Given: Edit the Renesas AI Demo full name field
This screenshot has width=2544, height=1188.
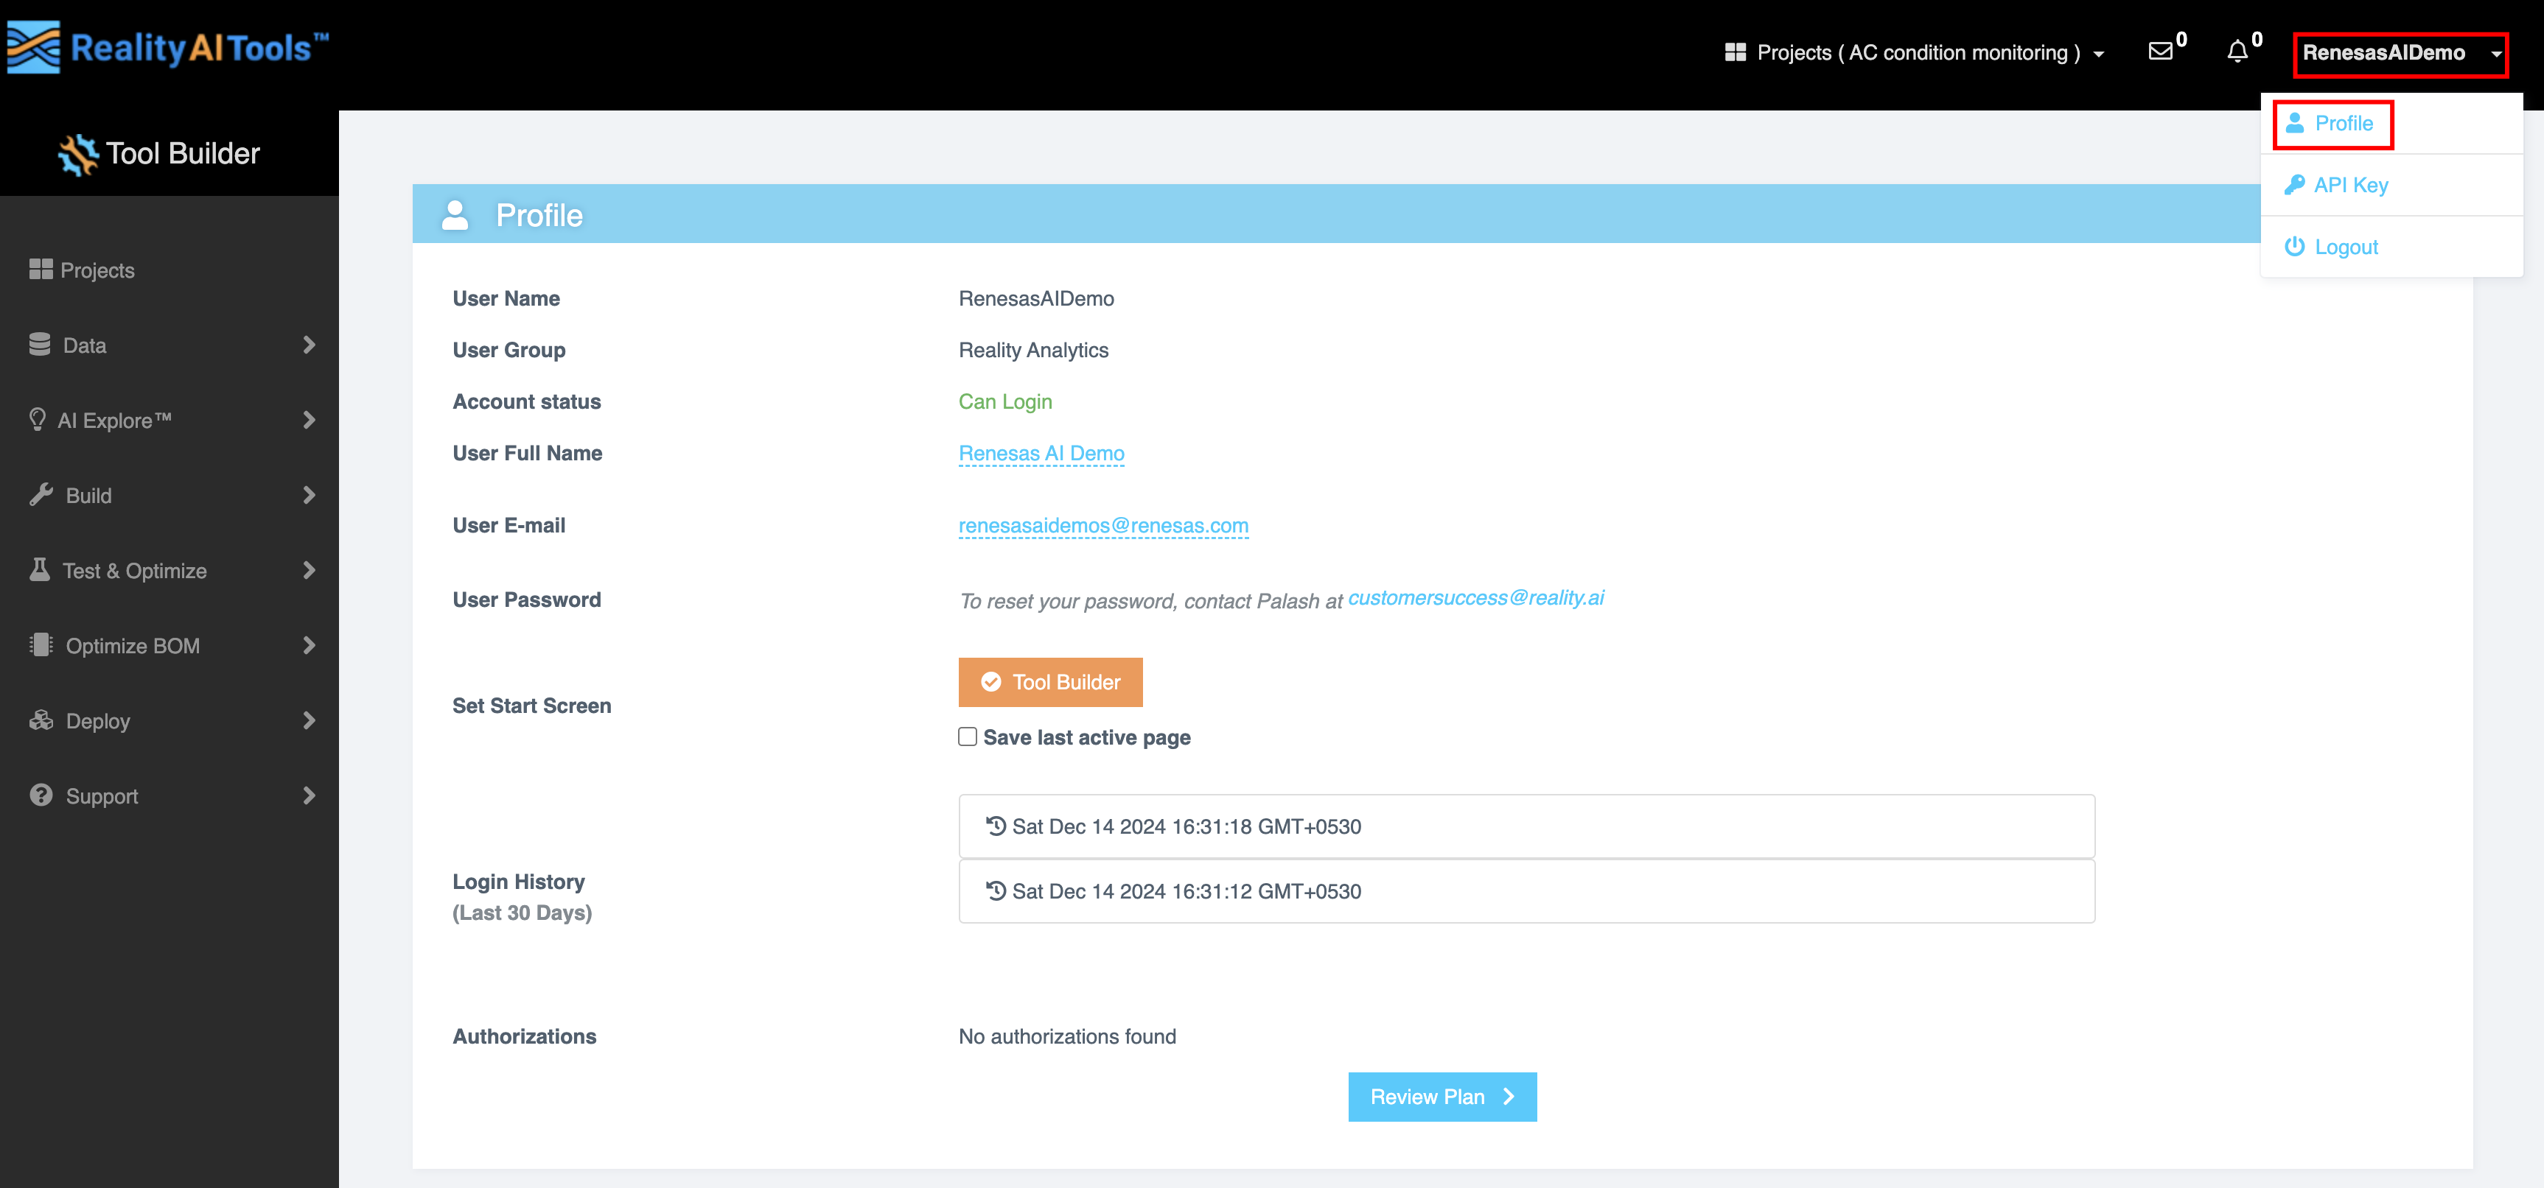Looking at the screenshot, I should point(1041,453).
